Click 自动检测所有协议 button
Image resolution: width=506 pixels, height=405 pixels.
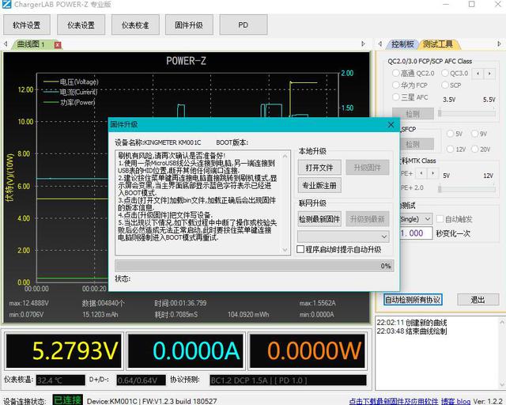click(413, 300)
